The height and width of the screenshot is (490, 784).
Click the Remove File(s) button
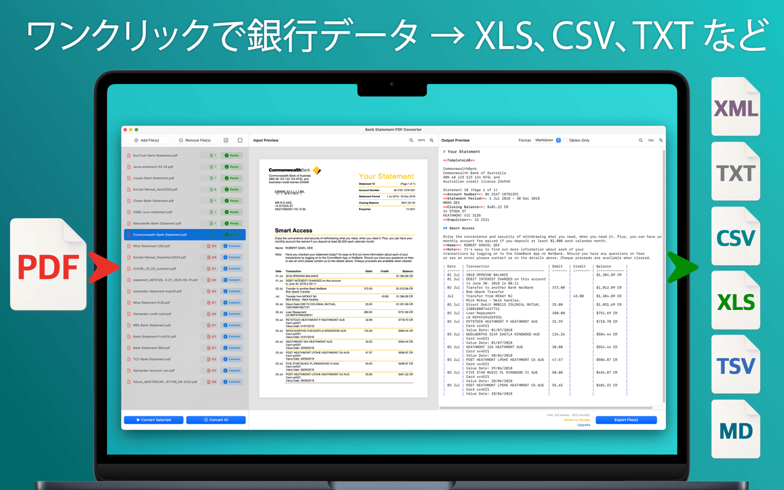195,140
